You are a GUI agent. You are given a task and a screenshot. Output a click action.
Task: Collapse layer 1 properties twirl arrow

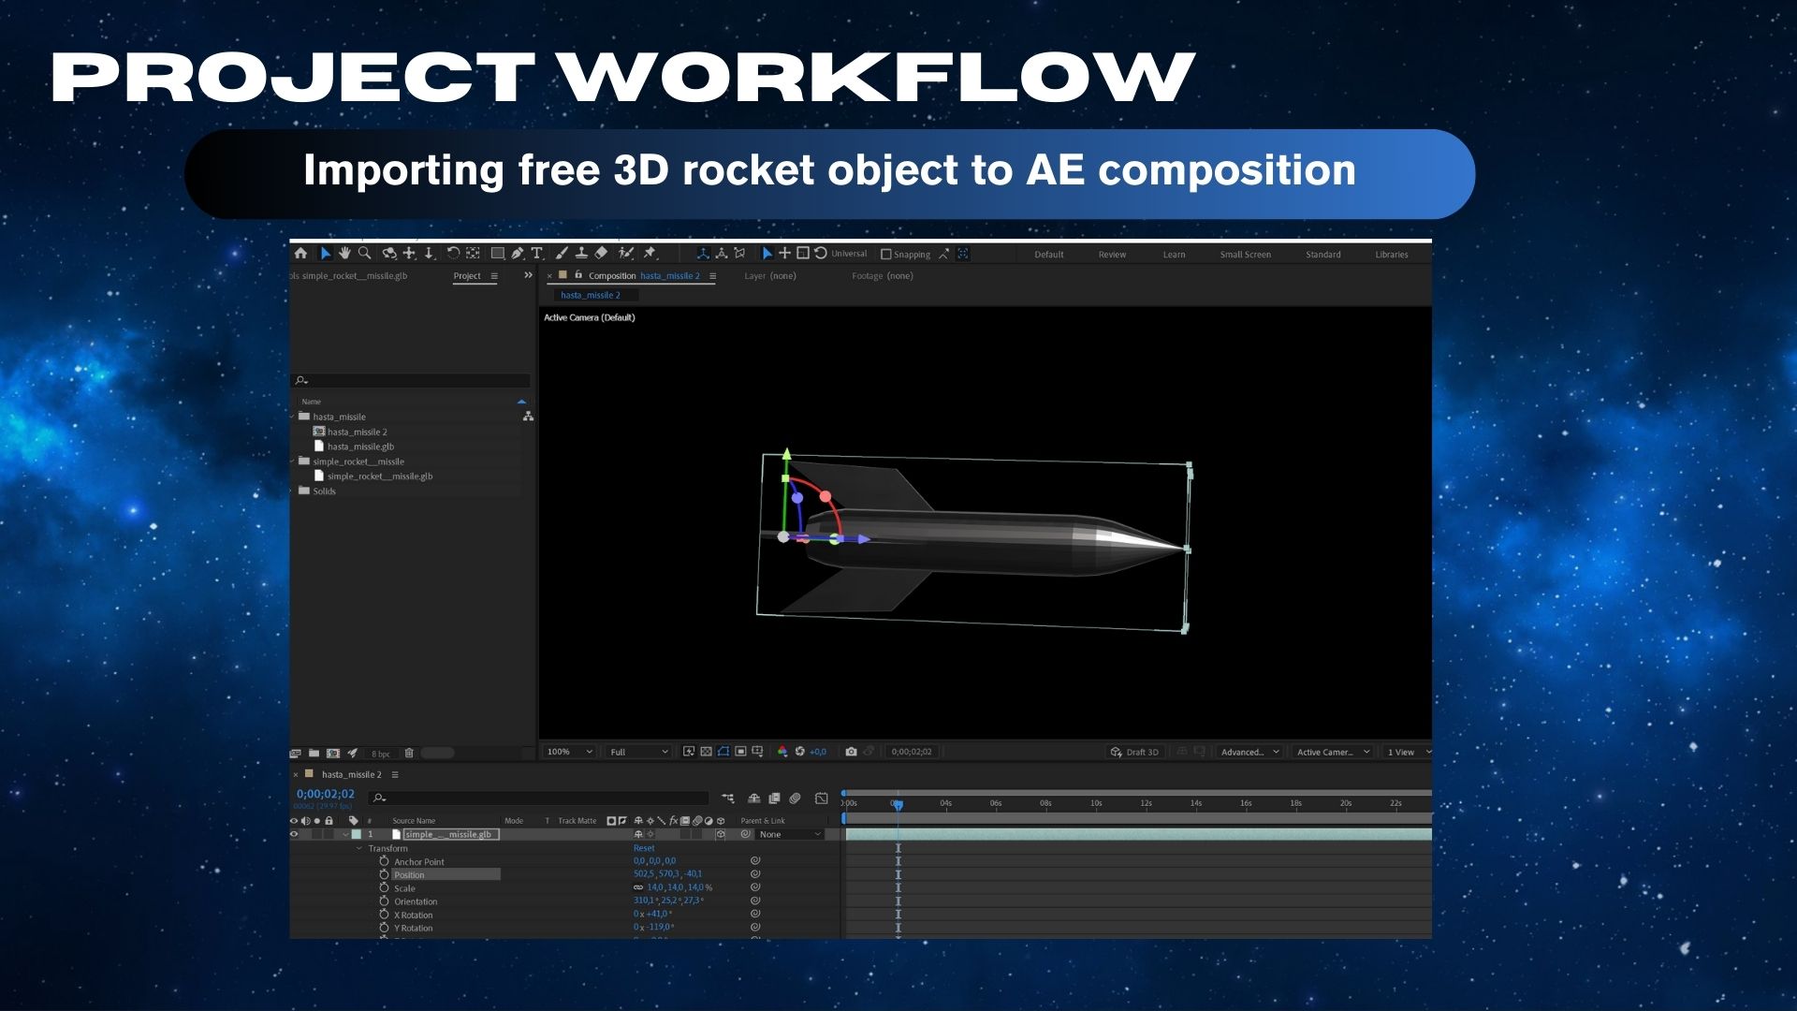coord(345,834)
